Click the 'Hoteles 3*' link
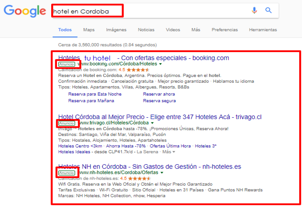Viewport: 302px width, 206px height. click(x=206, y=146)
